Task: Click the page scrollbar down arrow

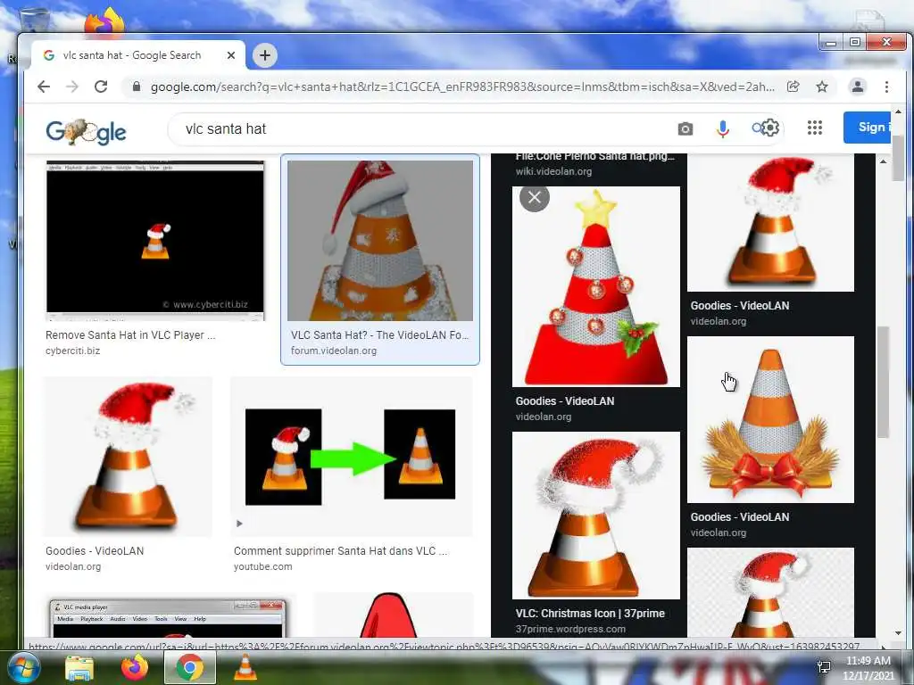Action: (898, 633)
